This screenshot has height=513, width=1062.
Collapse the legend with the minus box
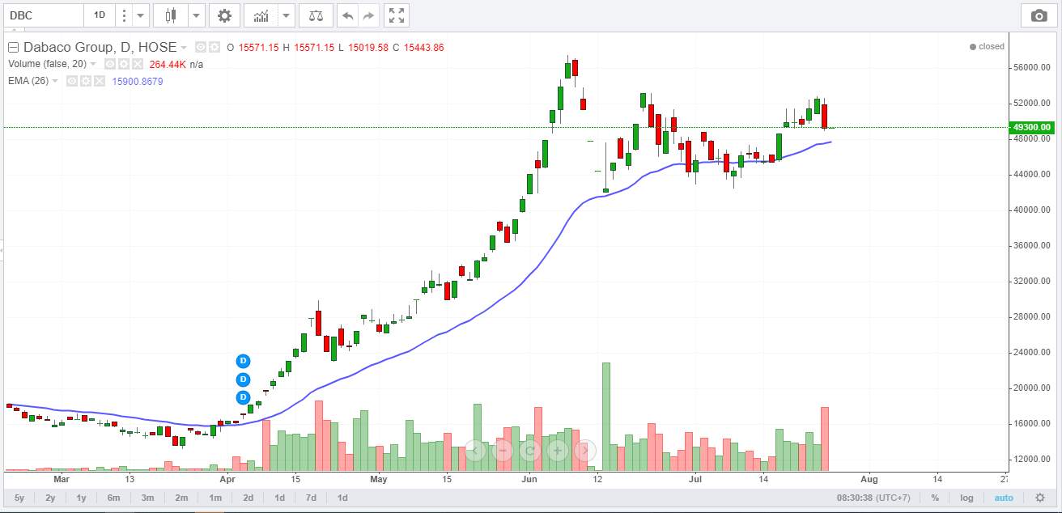click(x=14, y=47)
